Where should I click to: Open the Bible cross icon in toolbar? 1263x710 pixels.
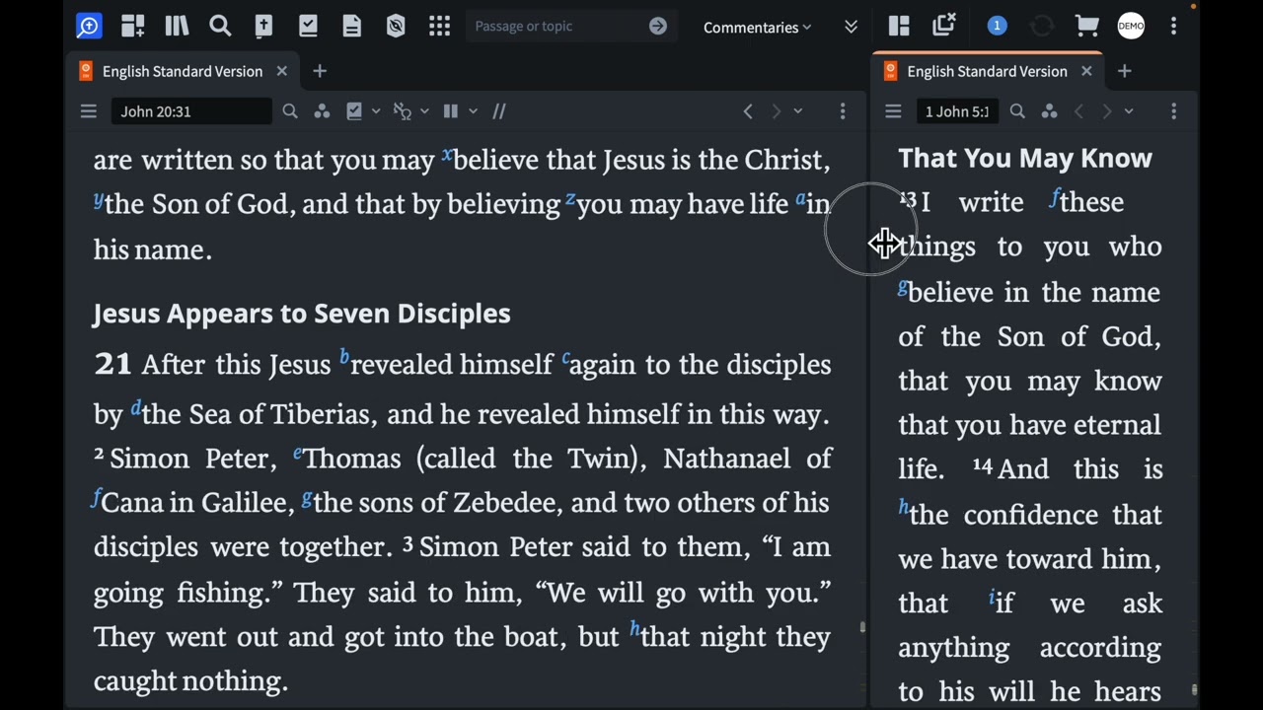(263, 27)
